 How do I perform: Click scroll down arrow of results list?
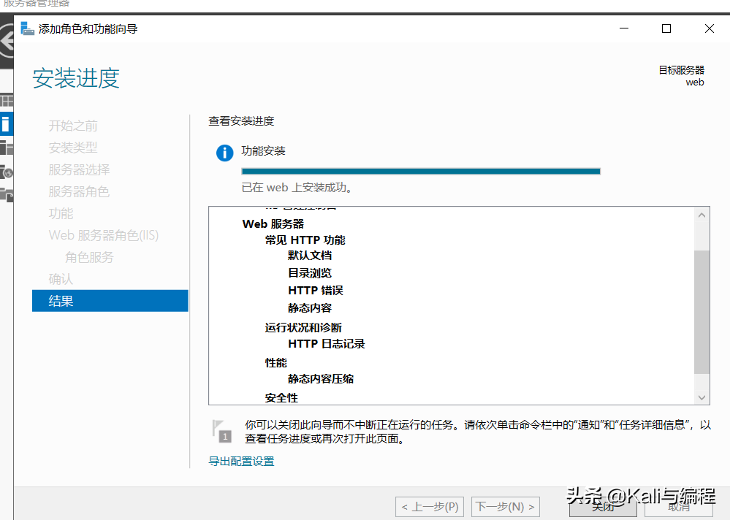[x=702, y=398]
